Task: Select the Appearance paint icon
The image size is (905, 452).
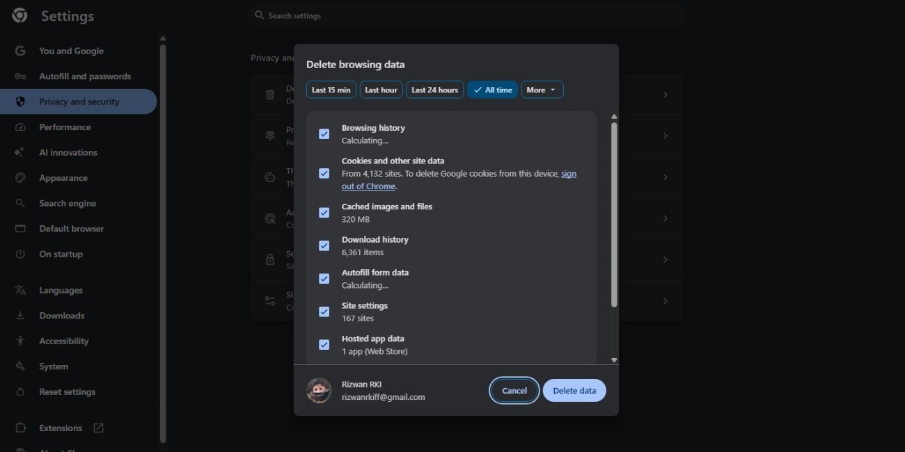Action: pos(20,177)
